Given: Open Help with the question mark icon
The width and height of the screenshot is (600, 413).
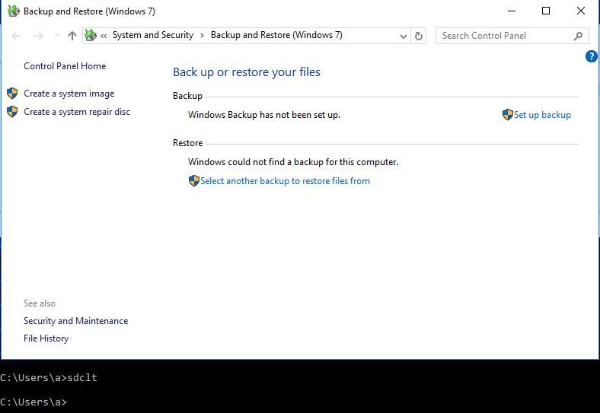Looking at the screenshot, I should click(591, 56).
